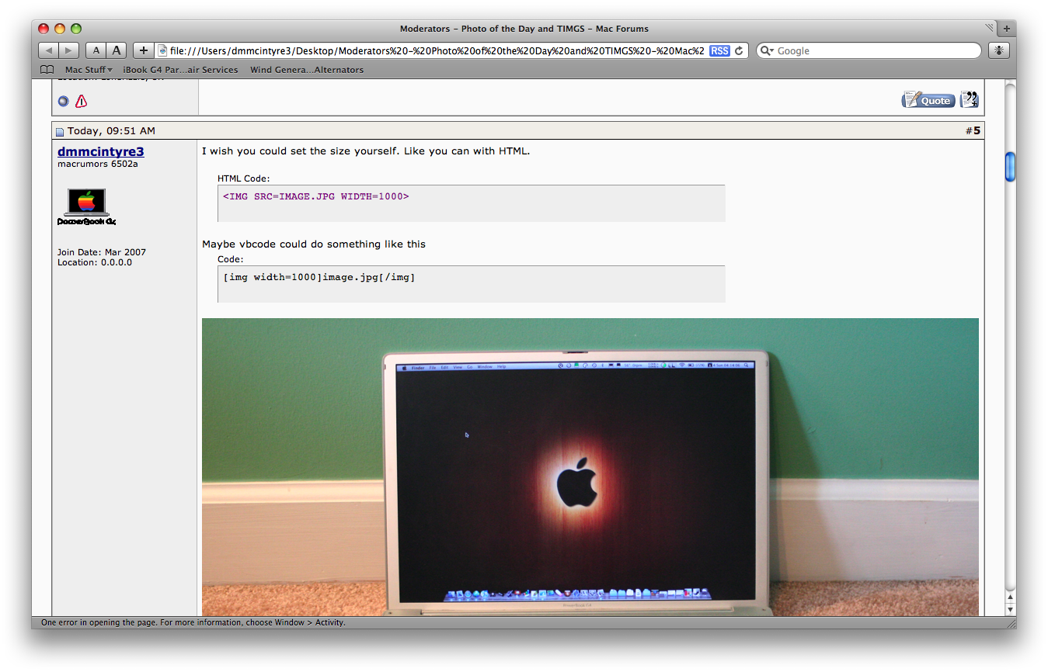Click the 'One error in opening the page' status text
The width and height of the screenshot is (1048, 672).
coord(193,622)
